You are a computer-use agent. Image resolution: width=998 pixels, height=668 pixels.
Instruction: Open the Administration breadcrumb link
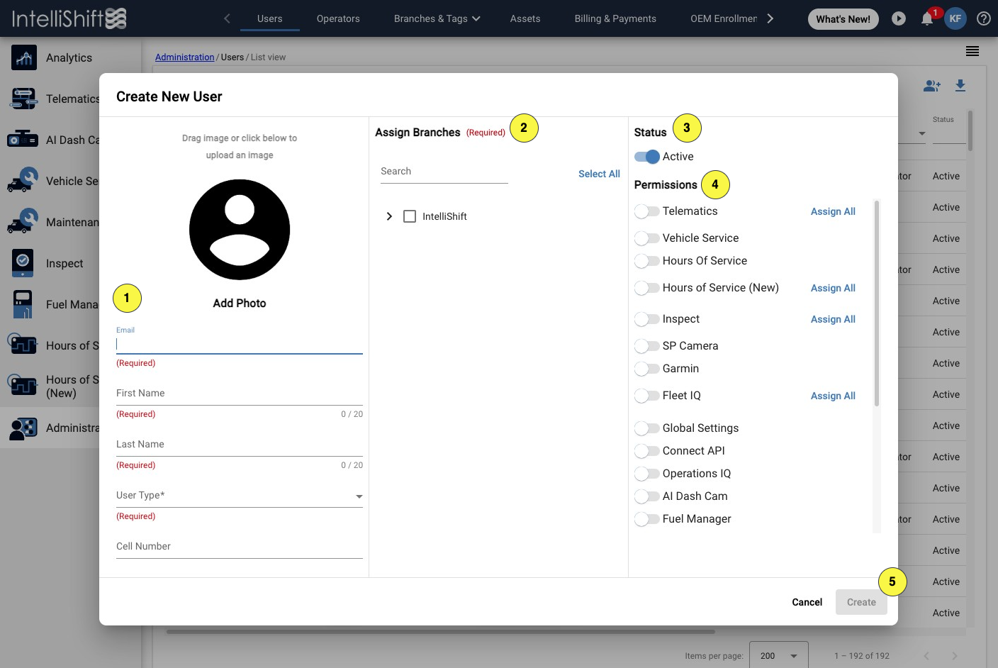(x=184, y=57)
